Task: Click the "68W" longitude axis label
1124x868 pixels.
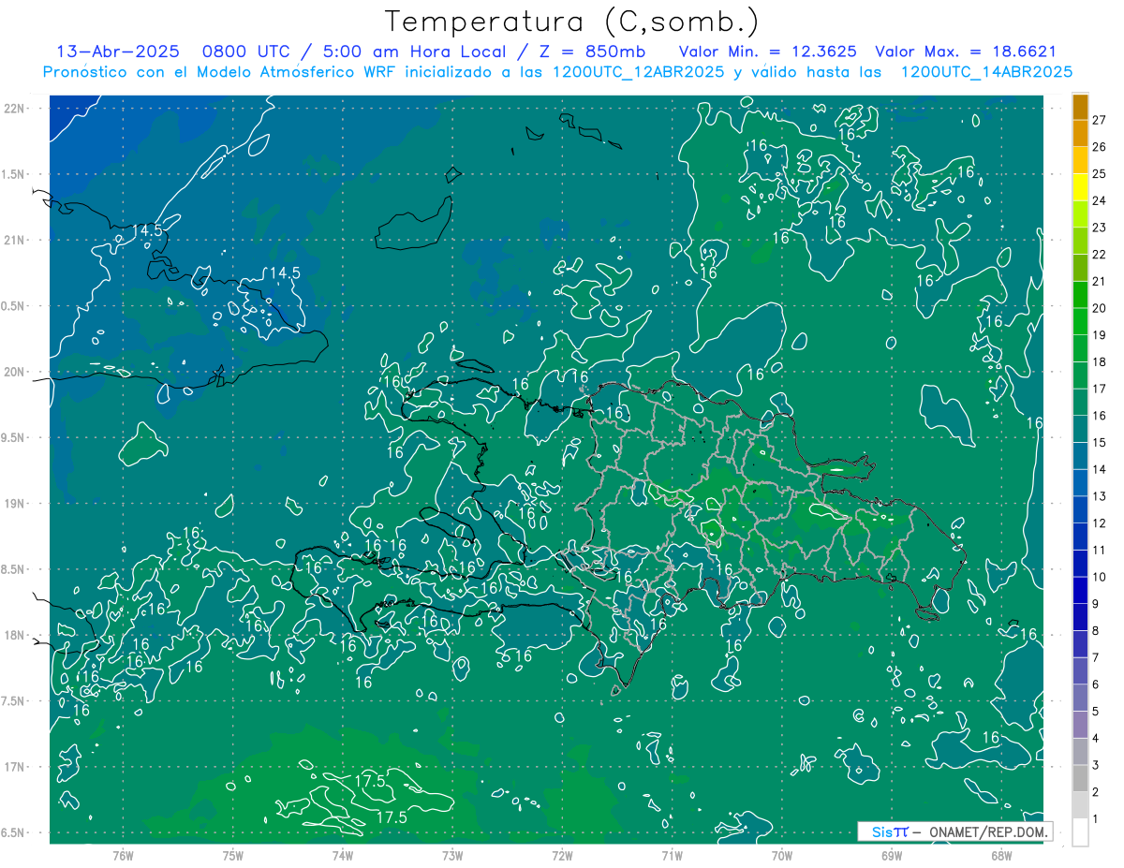Action: (x=1001, y=856)
